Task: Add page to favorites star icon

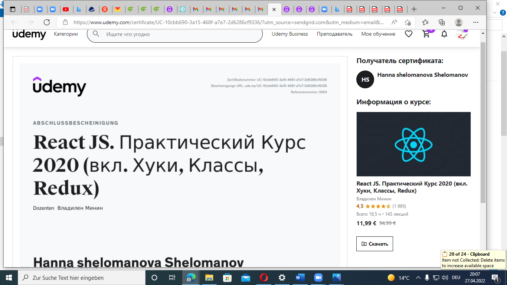Action: coord(408,22)
